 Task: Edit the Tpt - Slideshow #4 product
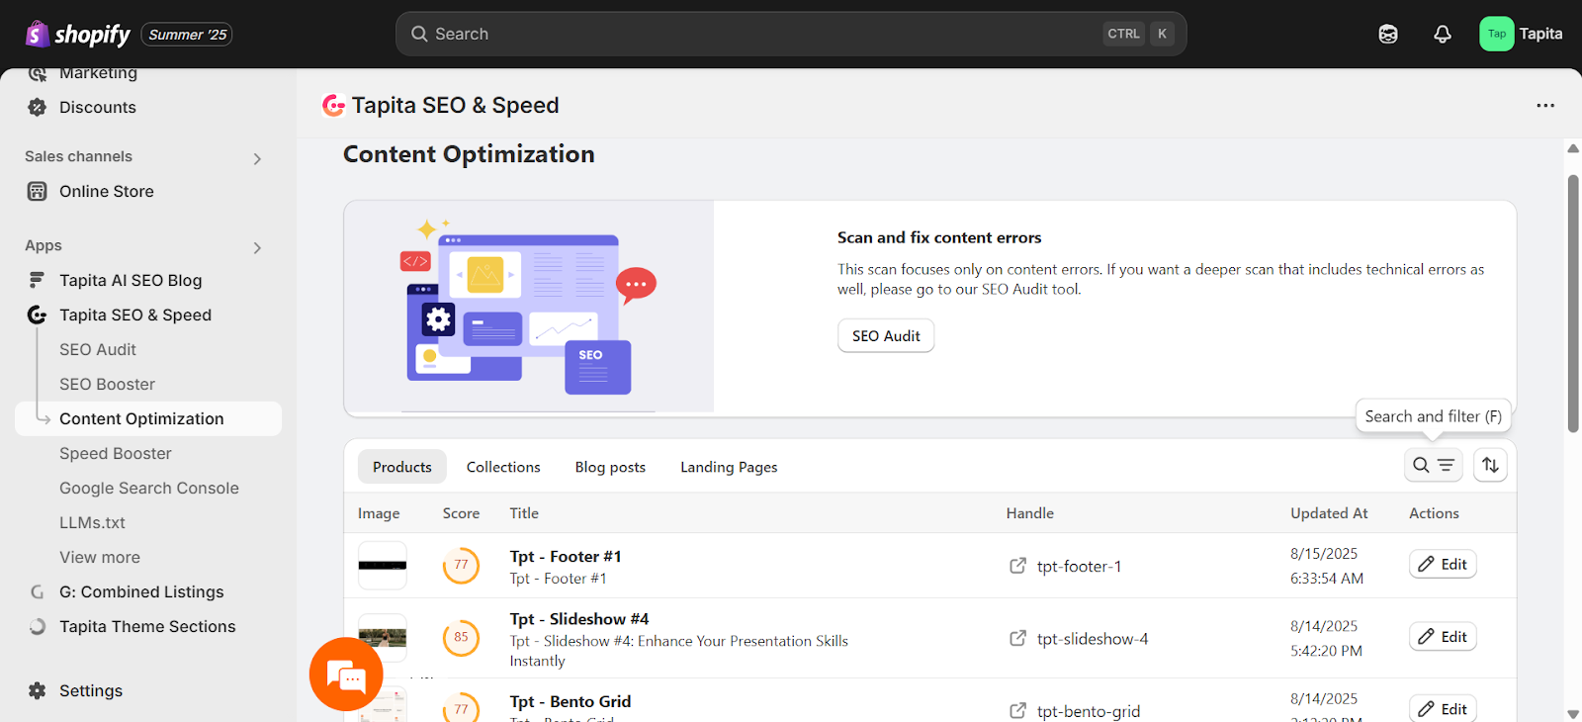(x=1443, y=636)
